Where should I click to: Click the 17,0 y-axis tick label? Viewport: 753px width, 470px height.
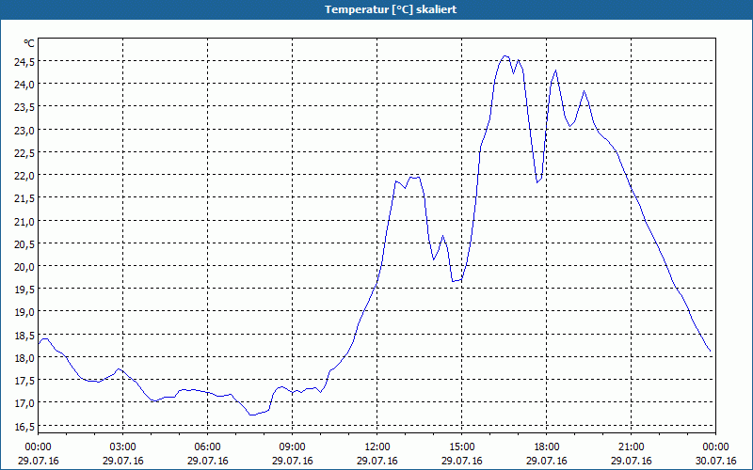pyautogui.click(x=24, y=402)
